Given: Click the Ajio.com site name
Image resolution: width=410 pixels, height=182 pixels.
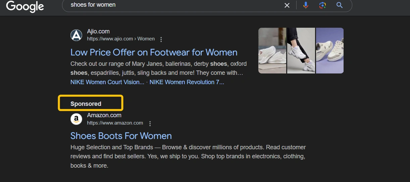Looking at the screenshot, I should click(x=98, y=31).
